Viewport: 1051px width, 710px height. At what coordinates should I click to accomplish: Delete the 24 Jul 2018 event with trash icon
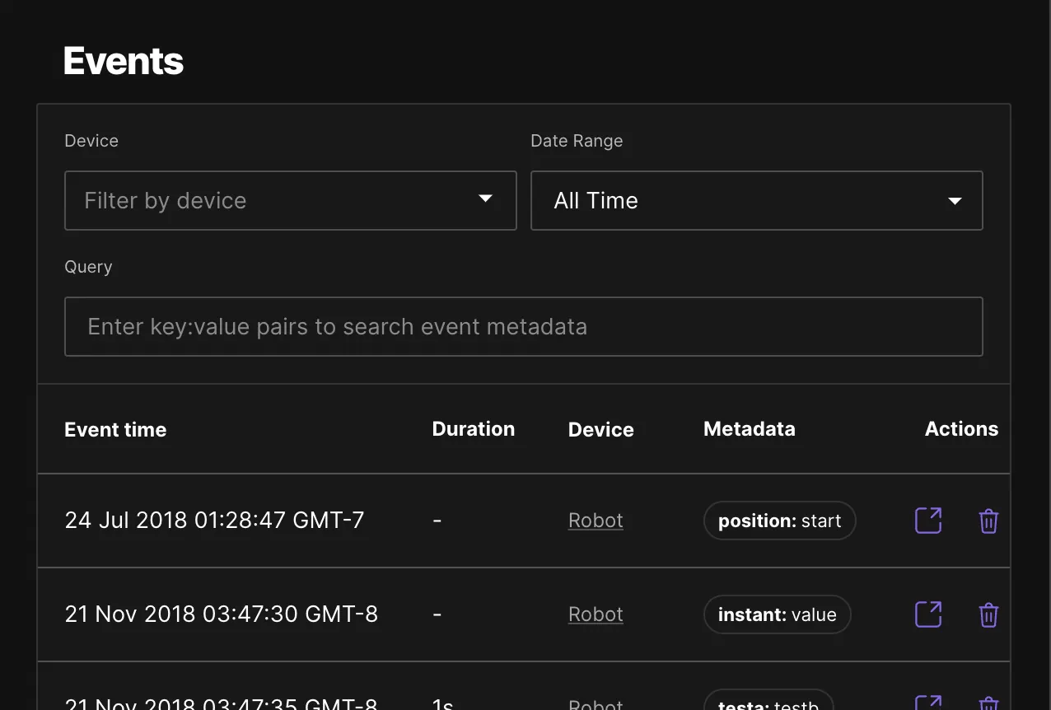988,520
